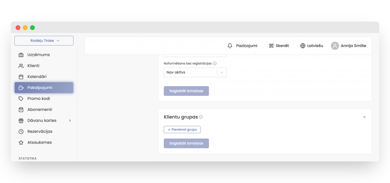This screenshot has width=390, height=183.
Task: Open Klienti in the sidebar
Action: [33, 66]
